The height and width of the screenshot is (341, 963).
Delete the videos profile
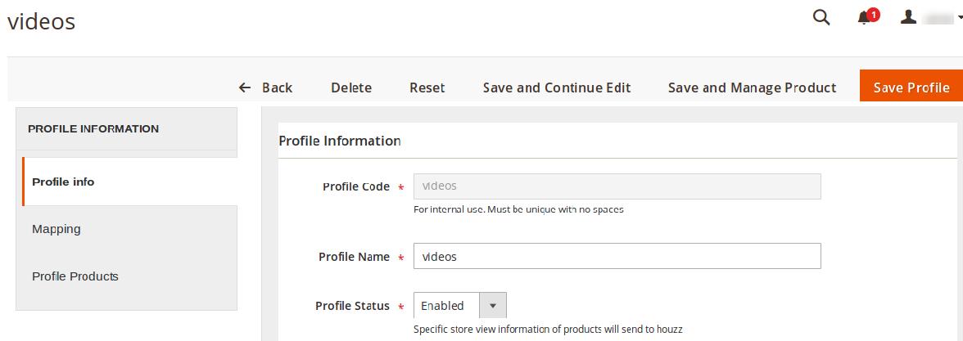(x=351, y=87)
